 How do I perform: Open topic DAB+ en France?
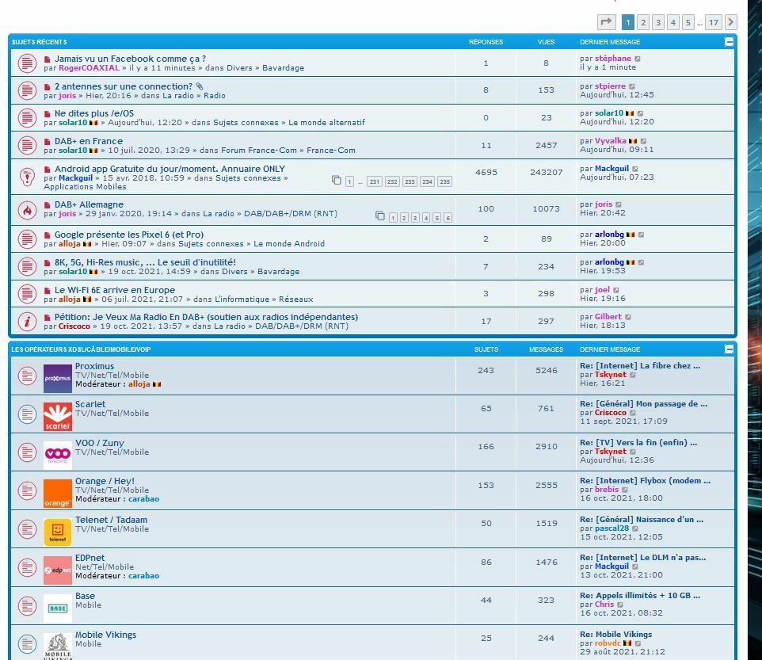click(x=89, y=141)
